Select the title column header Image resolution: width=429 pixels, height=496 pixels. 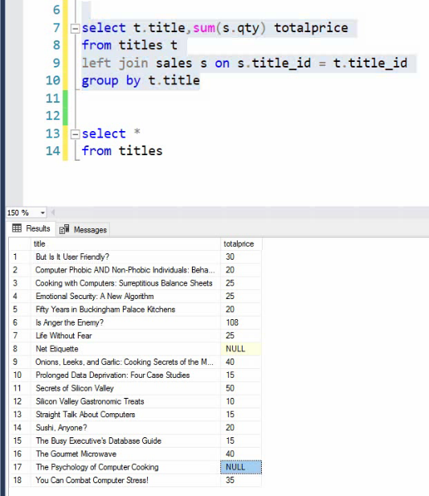[125, 244]
